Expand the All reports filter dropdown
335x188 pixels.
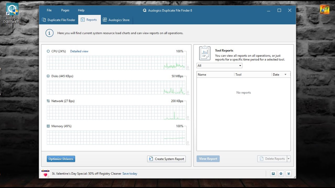pos(219,66)
